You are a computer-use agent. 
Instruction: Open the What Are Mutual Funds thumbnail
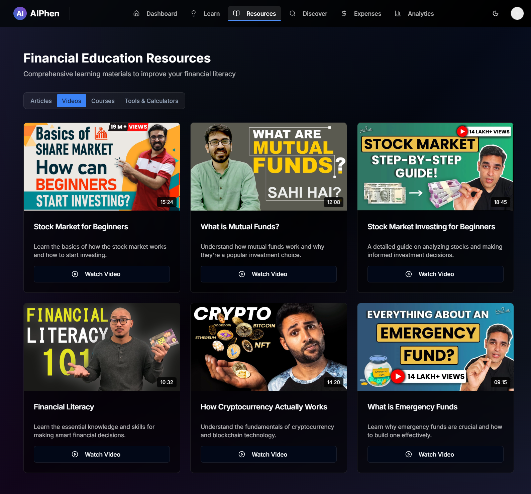tap(269, 166)
